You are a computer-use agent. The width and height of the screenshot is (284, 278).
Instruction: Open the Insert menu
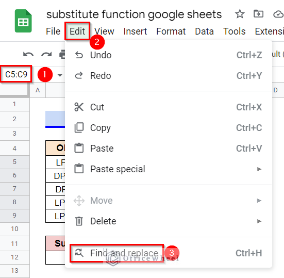pyautogui.click(x=135, y=31)
